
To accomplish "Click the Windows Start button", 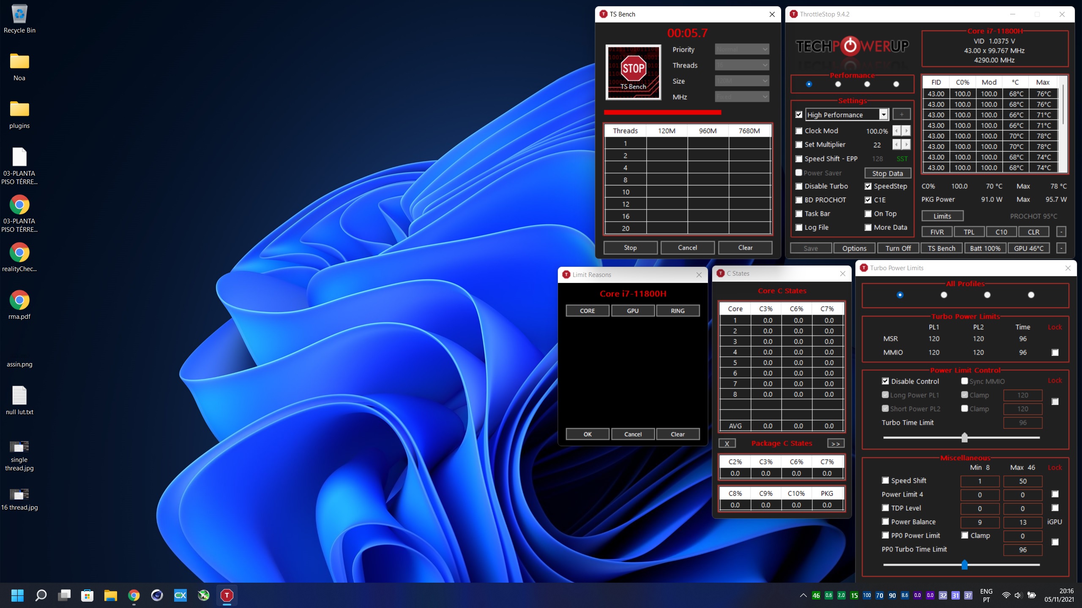I will pyautogui.click(x=17, y=595).
